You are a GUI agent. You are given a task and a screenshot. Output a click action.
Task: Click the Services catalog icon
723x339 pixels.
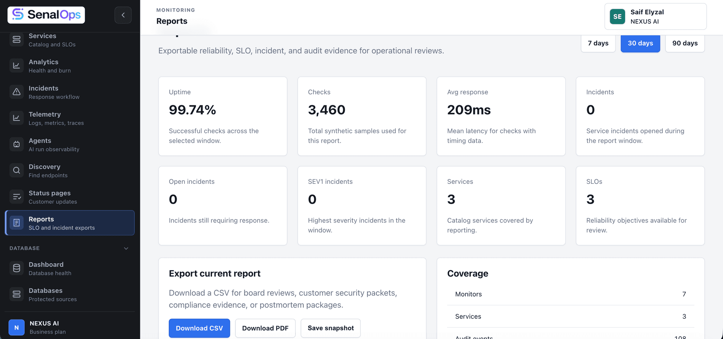point(17,39)
